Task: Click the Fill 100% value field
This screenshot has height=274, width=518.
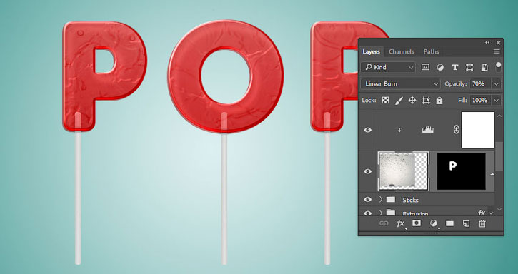Action: 480,100
